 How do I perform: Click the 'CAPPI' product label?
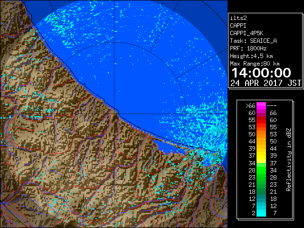pos(238,26)
